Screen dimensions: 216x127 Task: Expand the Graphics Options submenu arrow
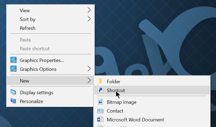pos(89,69)
